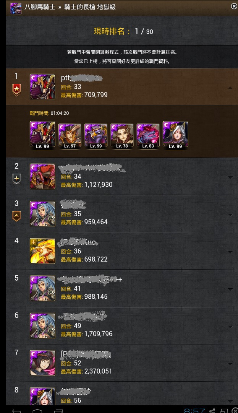The width and height of the screenshot is (238, 413).
Task: Expand rank 6 entry with 1,709,796 damage
Action: click(230, 327)
